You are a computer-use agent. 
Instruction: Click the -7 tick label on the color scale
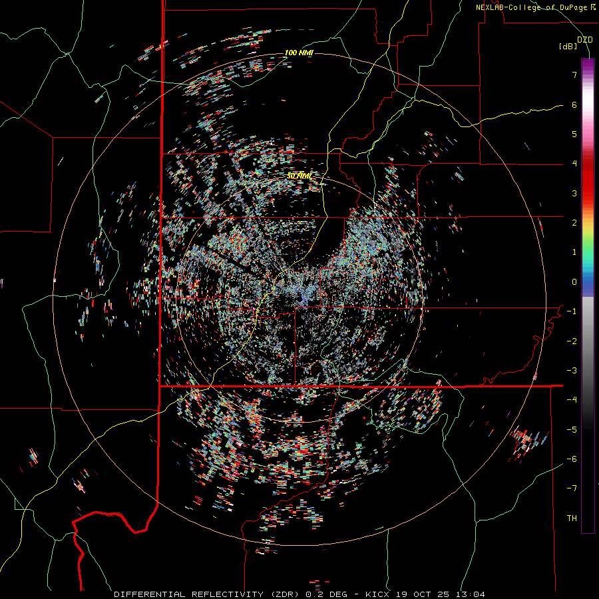pos(572,489)
